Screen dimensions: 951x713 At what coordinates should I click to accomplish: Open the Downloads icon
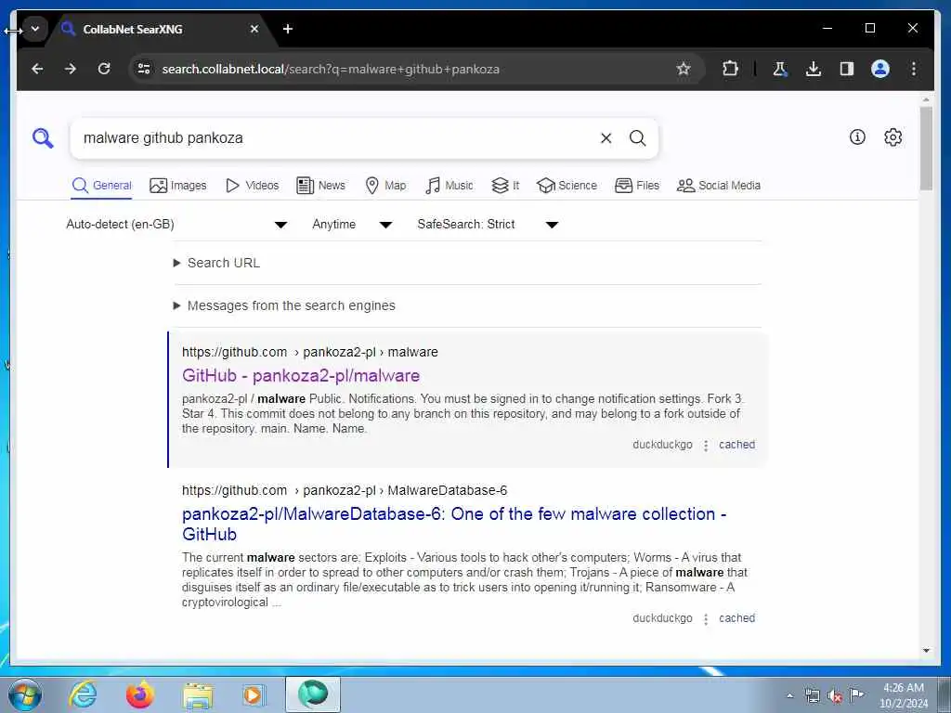click(814, 69)
